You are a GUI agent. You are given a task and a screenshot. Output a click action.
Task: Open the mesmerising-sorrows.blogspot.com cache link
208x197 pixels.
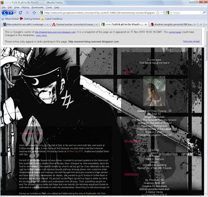[55, 32]
